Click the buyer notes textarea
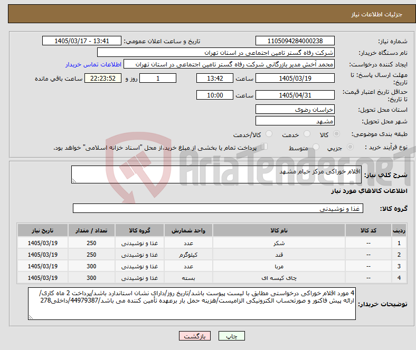Image resolution: width=416 pixels, height=350 pixels. click(x=192, y=304)
